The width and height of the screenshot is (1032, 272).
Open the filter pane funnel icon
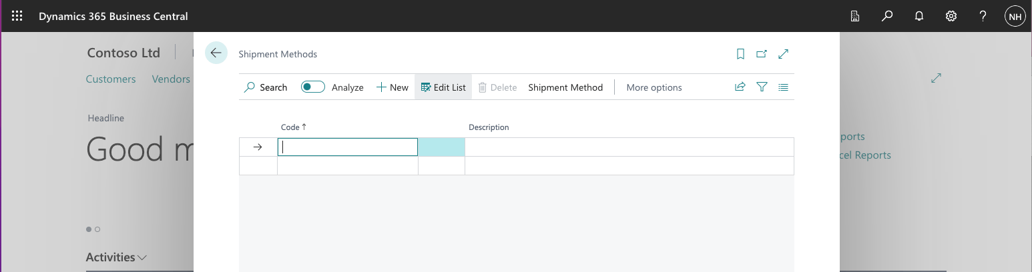click(x=762, y=87)
